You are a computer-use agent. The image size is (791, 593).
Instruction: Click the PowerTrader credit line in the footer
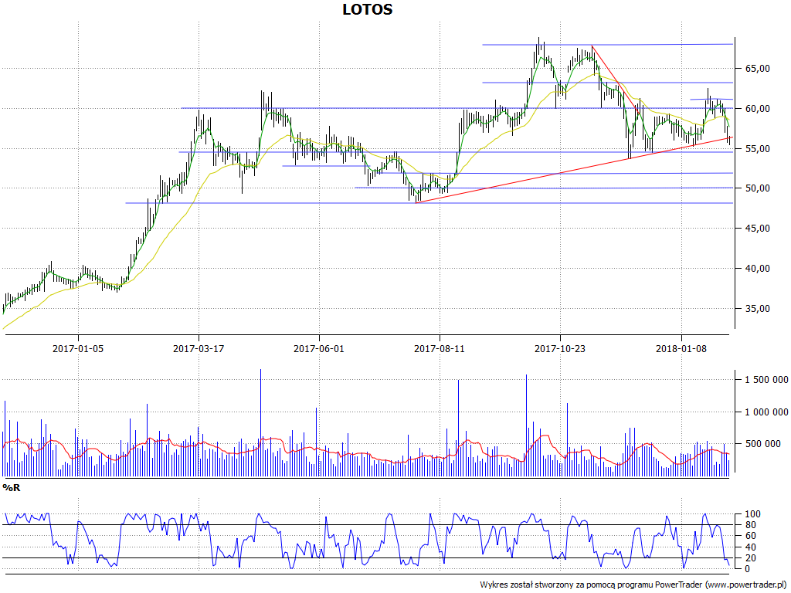[x=633, y=585]
